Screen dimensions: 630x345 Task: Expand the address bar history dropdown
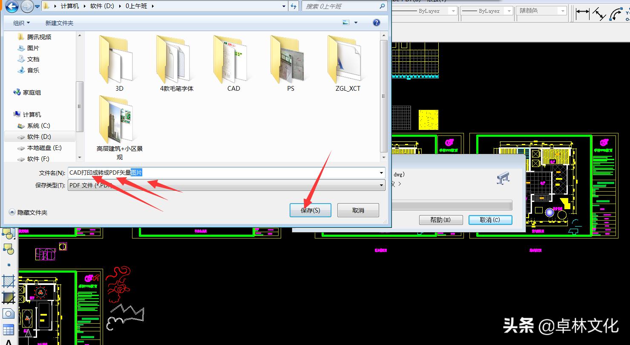pos(284,6)
